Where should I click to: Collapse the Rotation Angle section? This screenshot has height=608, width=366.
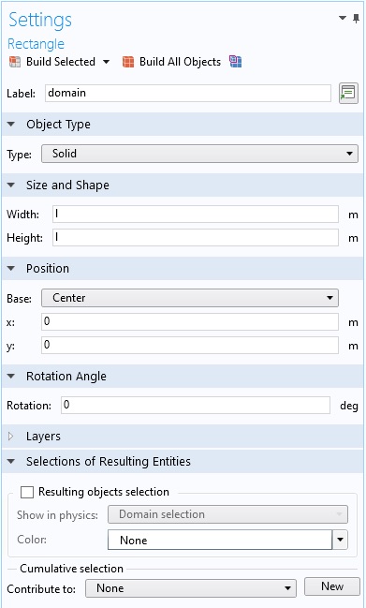click(x=11, y=376)
